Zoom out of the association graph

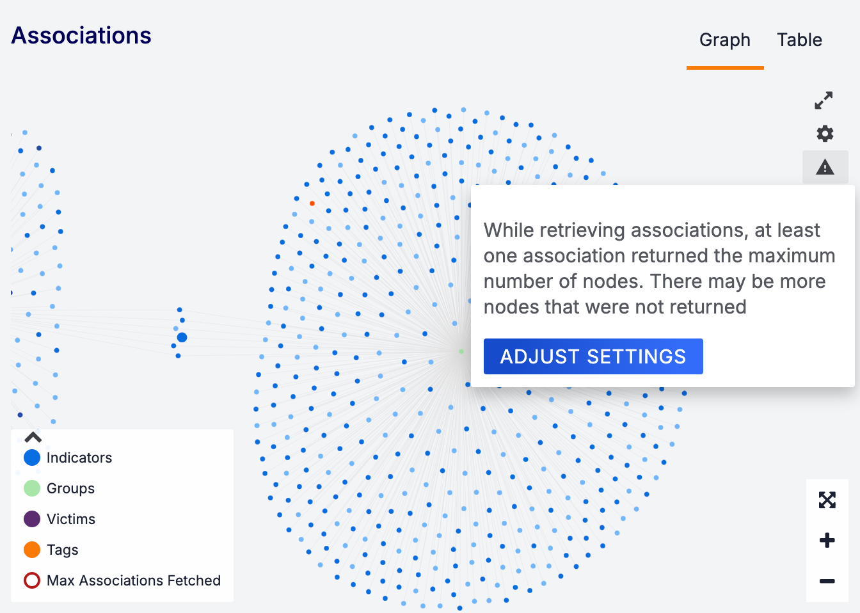tap(827, 581)
